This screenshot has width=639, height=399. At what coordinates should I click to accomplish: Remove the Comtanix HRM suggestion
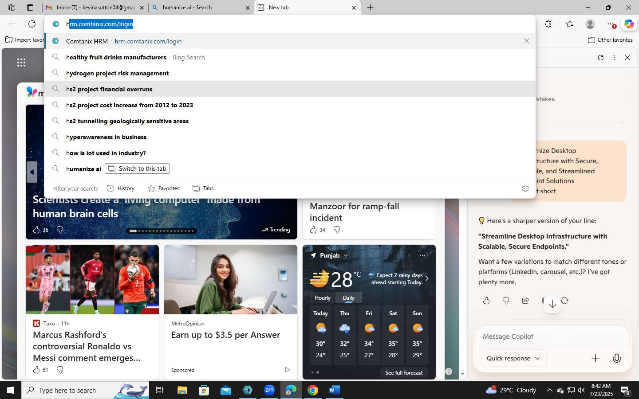tap(527, 41)
